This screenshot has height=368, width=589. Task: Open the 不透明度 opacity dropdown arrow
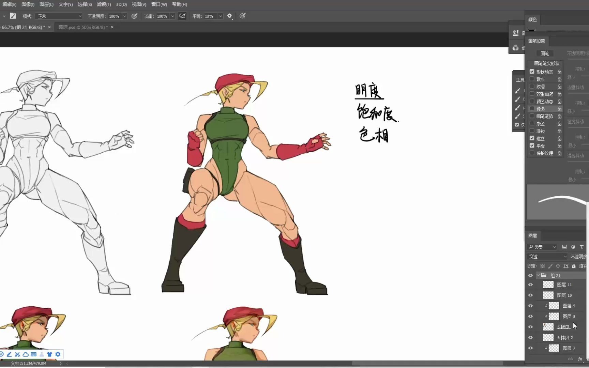pos(125,16)
